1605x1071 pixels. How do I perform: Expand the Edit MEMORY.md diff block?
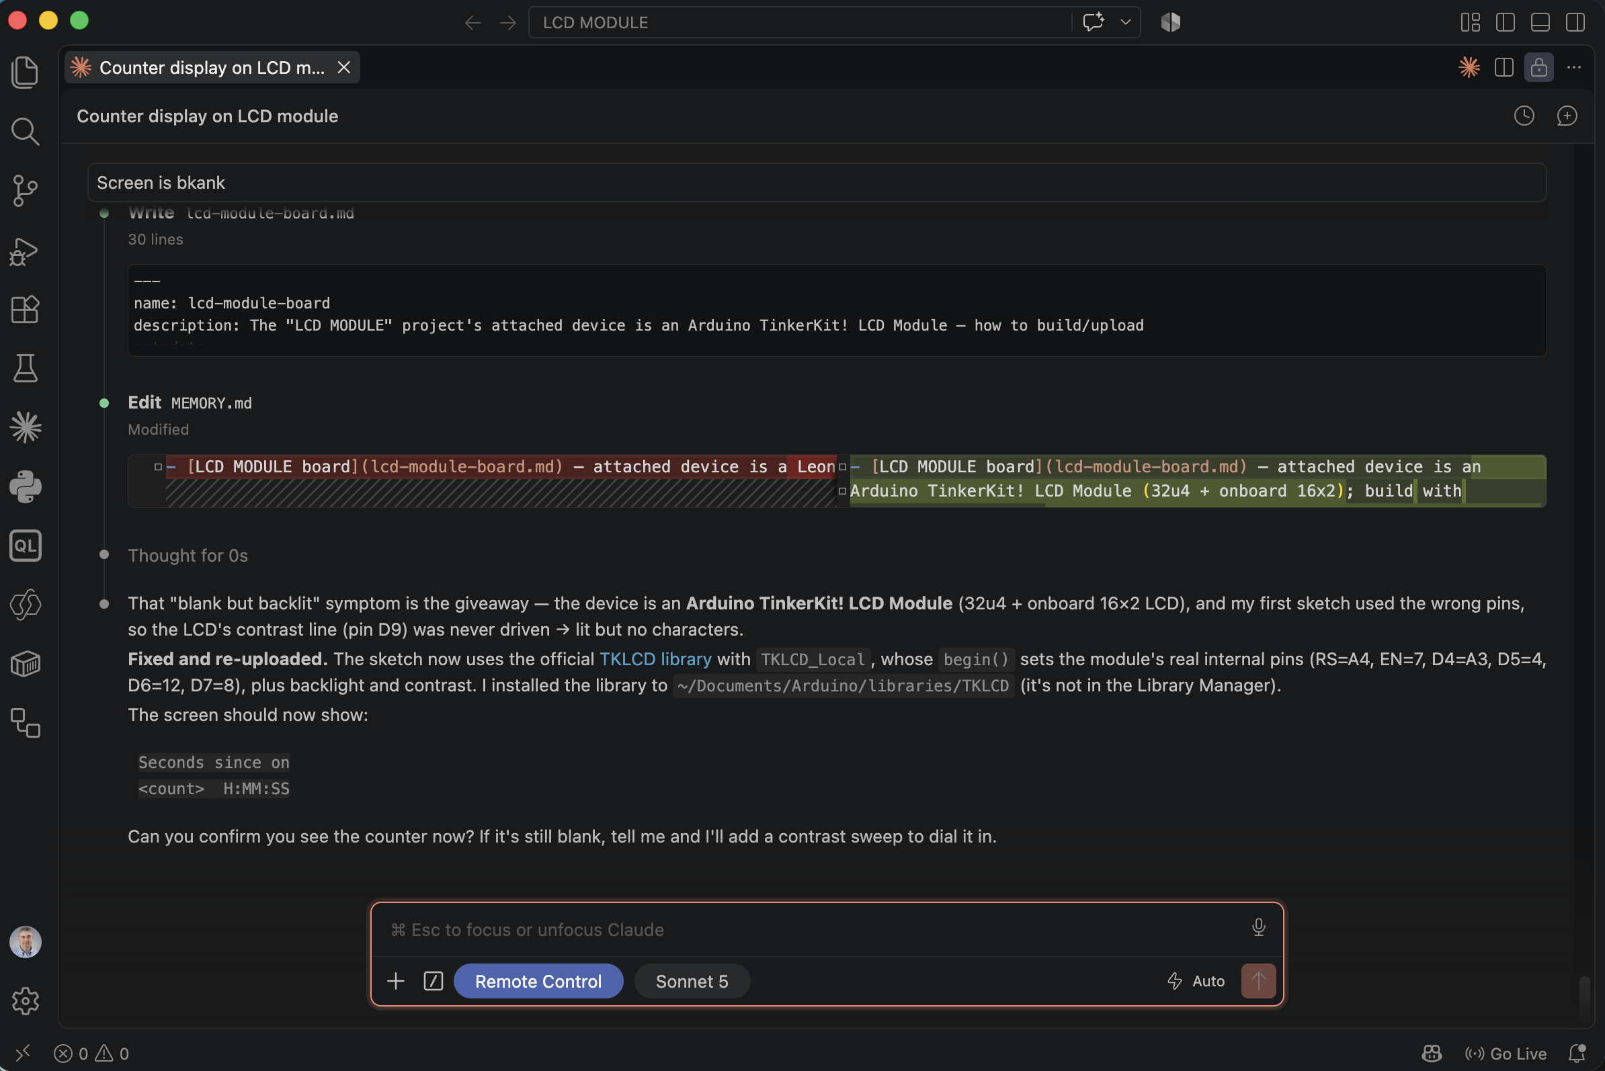(x=836, y=481)
